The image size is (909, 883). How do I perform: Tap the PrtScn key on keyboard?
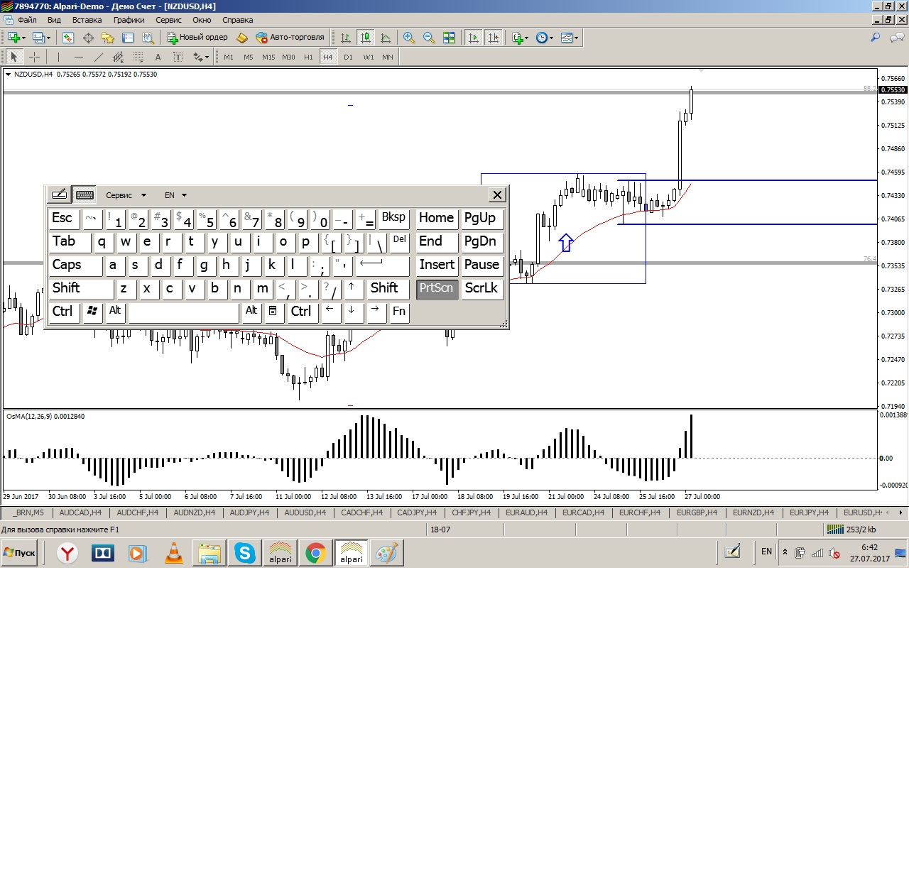pyautogui.click(x=437, y=288)
